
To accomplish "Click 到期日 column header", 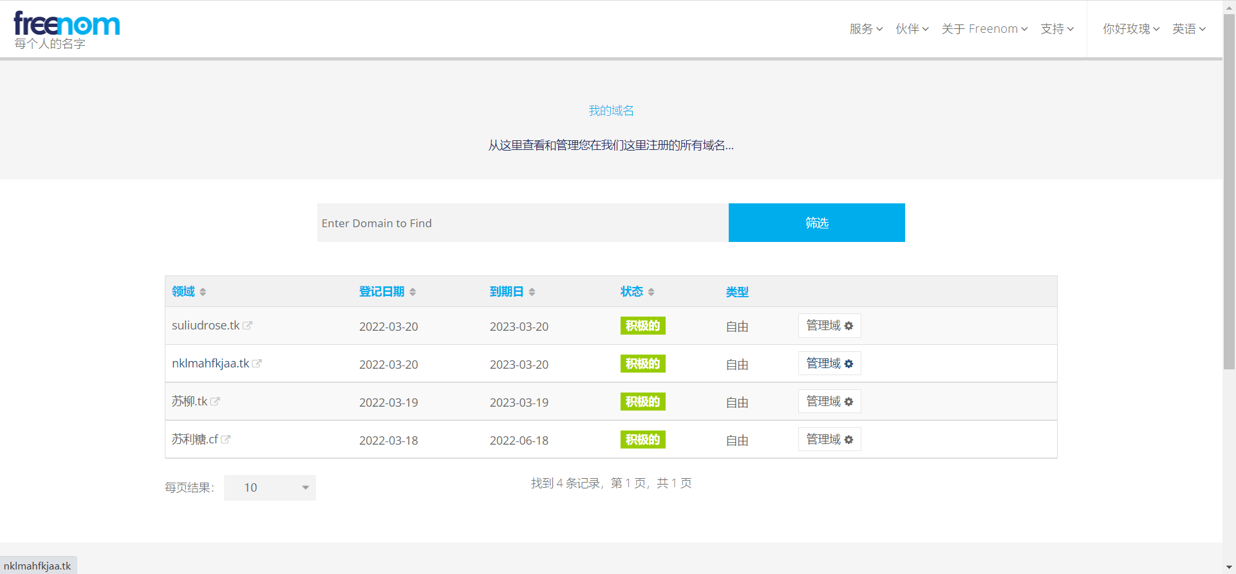I will [507, 292].
